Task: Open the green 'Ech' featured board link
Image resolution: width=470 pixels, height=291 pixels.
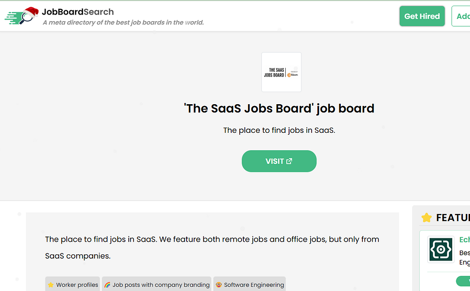Action: click(464, 240)
